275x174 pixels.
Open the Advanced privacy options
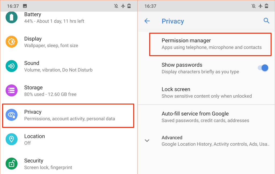click(x=215, y=141)
